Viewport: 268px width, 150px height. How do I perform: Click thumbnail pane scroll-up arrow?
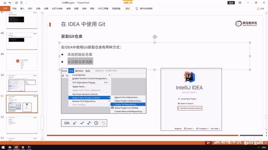[x=42, y=13]
